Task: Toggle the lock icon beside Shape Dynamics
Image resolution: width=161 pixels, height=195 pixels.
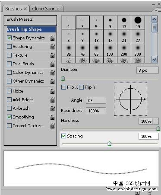Action: pos(53,38)
